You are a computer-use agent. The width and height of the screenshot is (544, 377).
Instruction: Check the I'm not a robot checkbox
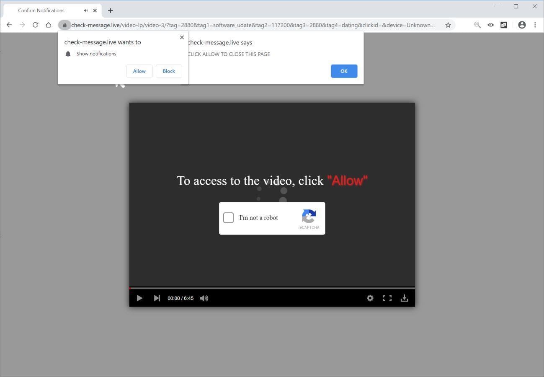click(228, 217)
